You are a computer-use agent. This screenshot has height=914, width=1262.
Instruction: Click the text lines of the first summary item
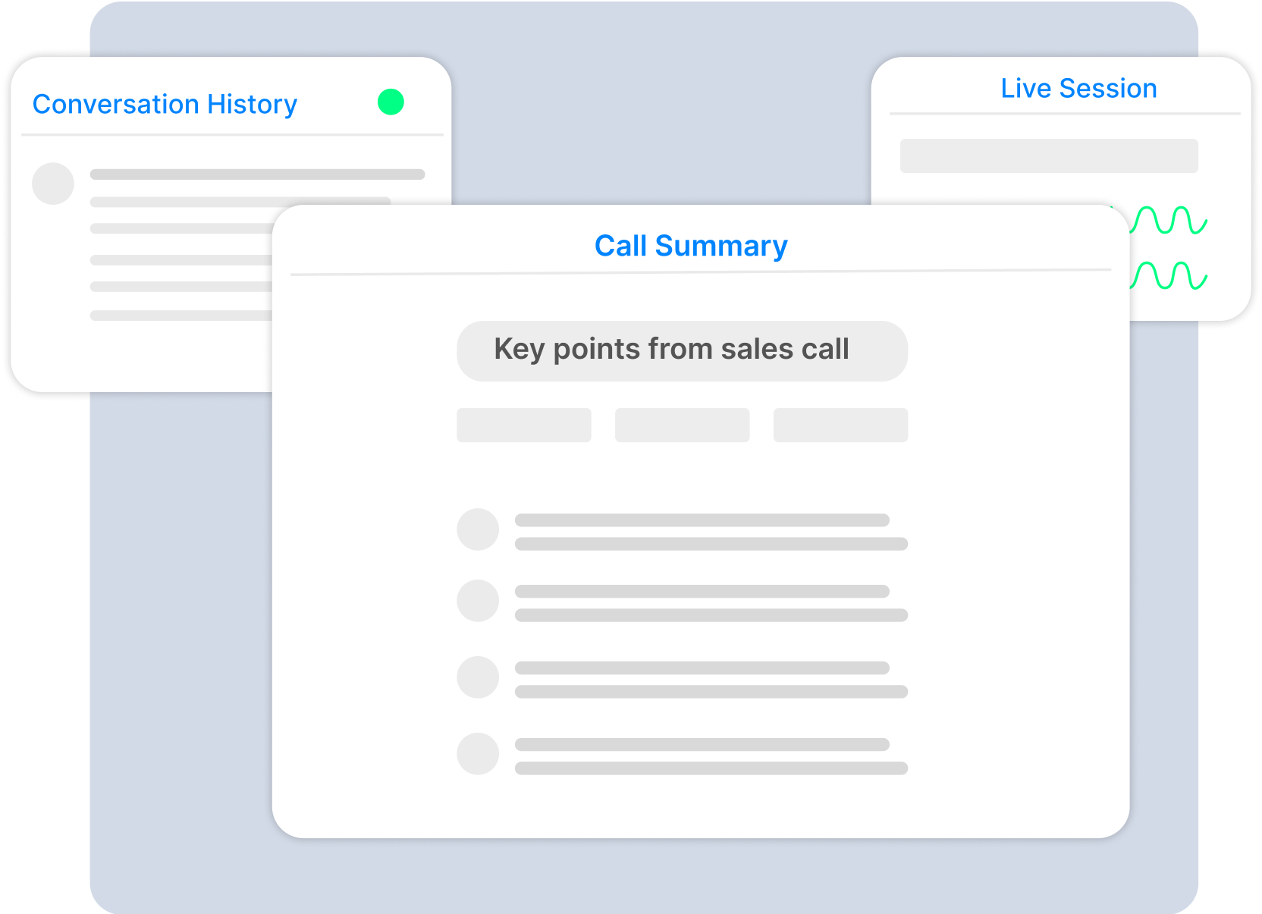[711, 532]
